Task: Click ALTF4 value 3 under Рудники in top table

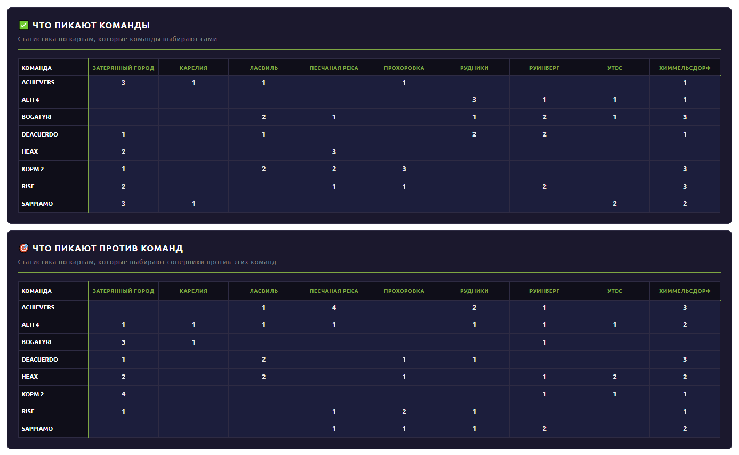Action: 474,100
